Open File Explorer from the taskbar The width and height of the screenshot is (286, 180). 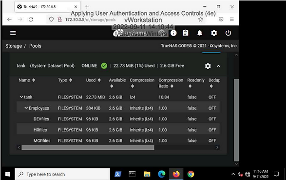pos(147,174)
